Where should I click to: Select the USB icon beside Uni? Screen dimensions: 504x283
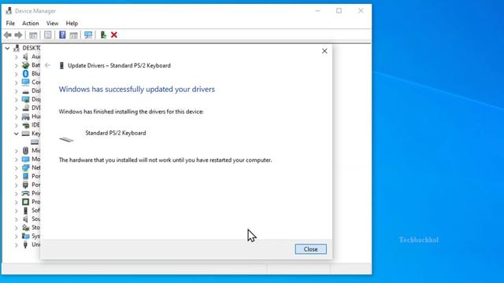pos(25,244)
